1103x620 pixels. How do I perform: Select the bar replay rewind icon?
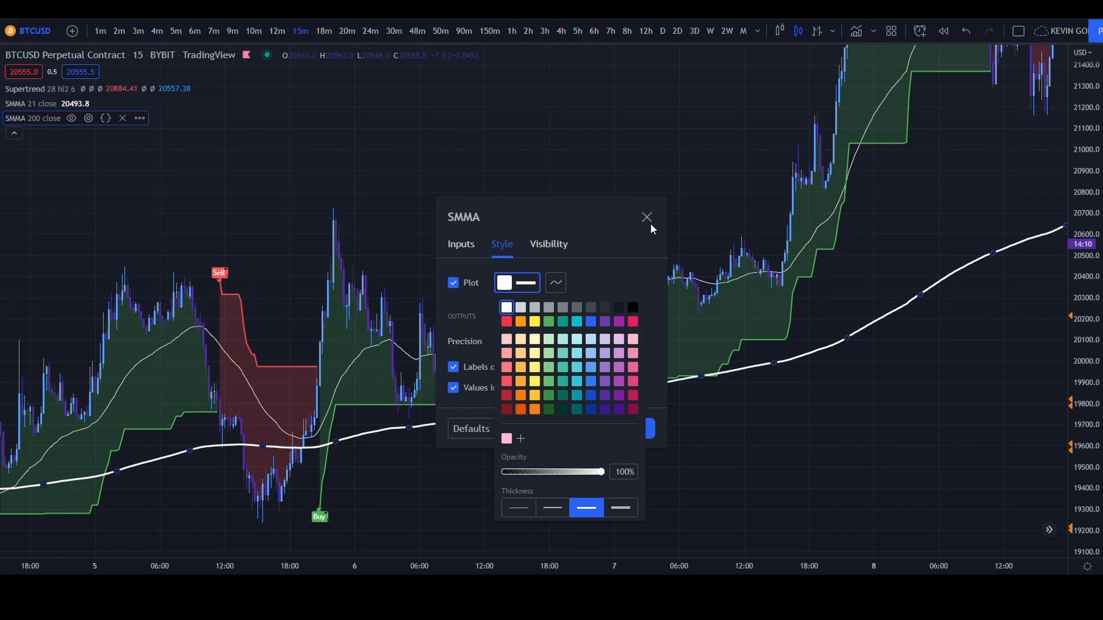tap(944, 31)
